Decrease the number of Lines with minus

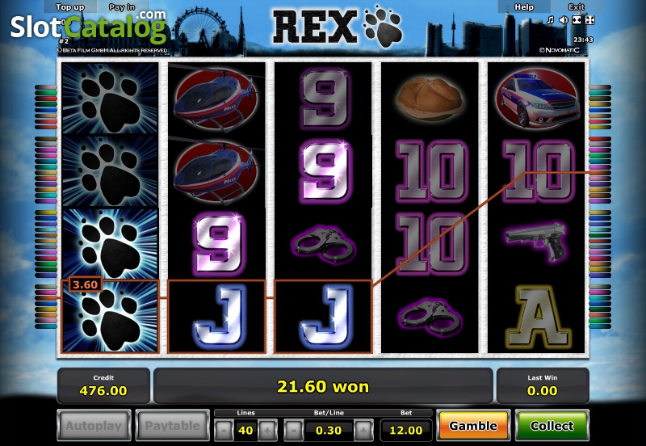click(224, 431)
